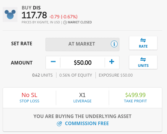Click the 117.78 DIS price

(x=34, y=15)
